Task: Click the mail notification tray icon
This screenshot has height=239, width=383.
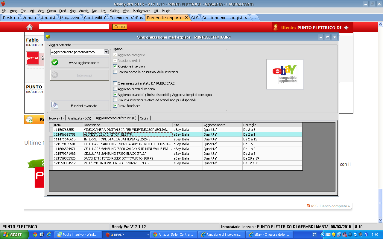Action: (328, 235)
